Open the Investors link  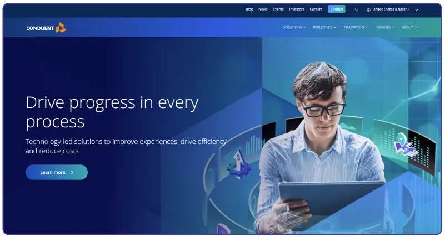pyautogui.click(x=297, y=9)
